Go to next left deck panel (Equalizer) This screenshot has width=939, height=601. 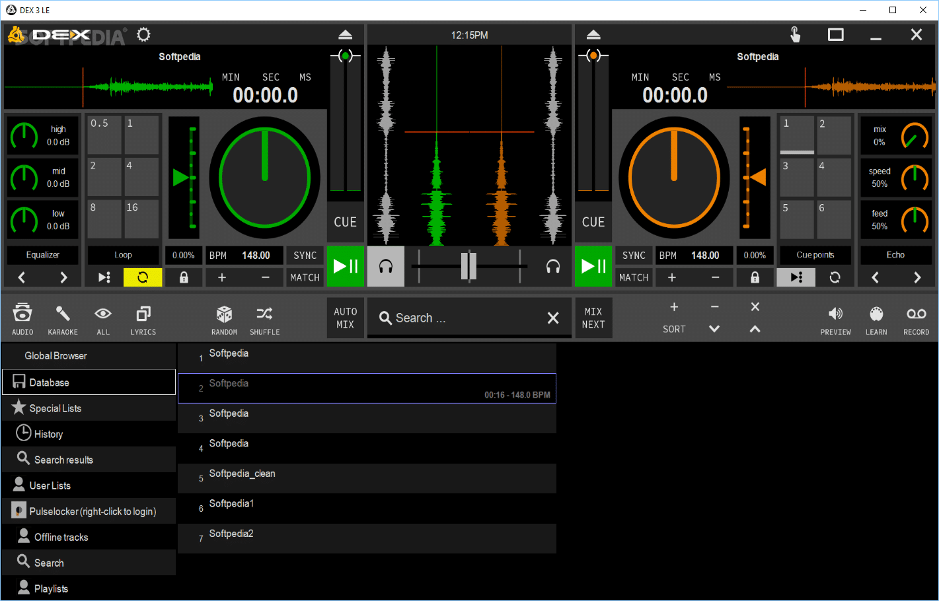(x=63, y=277)
